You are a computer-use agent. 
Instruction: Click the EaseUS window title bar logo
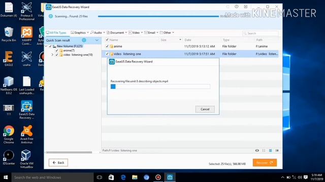(49, 7)
